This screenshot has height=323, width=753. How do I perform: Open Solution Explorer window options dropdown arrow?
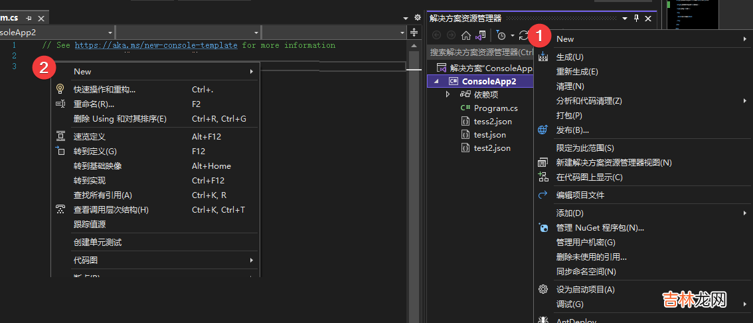click(x=624, y=19)
